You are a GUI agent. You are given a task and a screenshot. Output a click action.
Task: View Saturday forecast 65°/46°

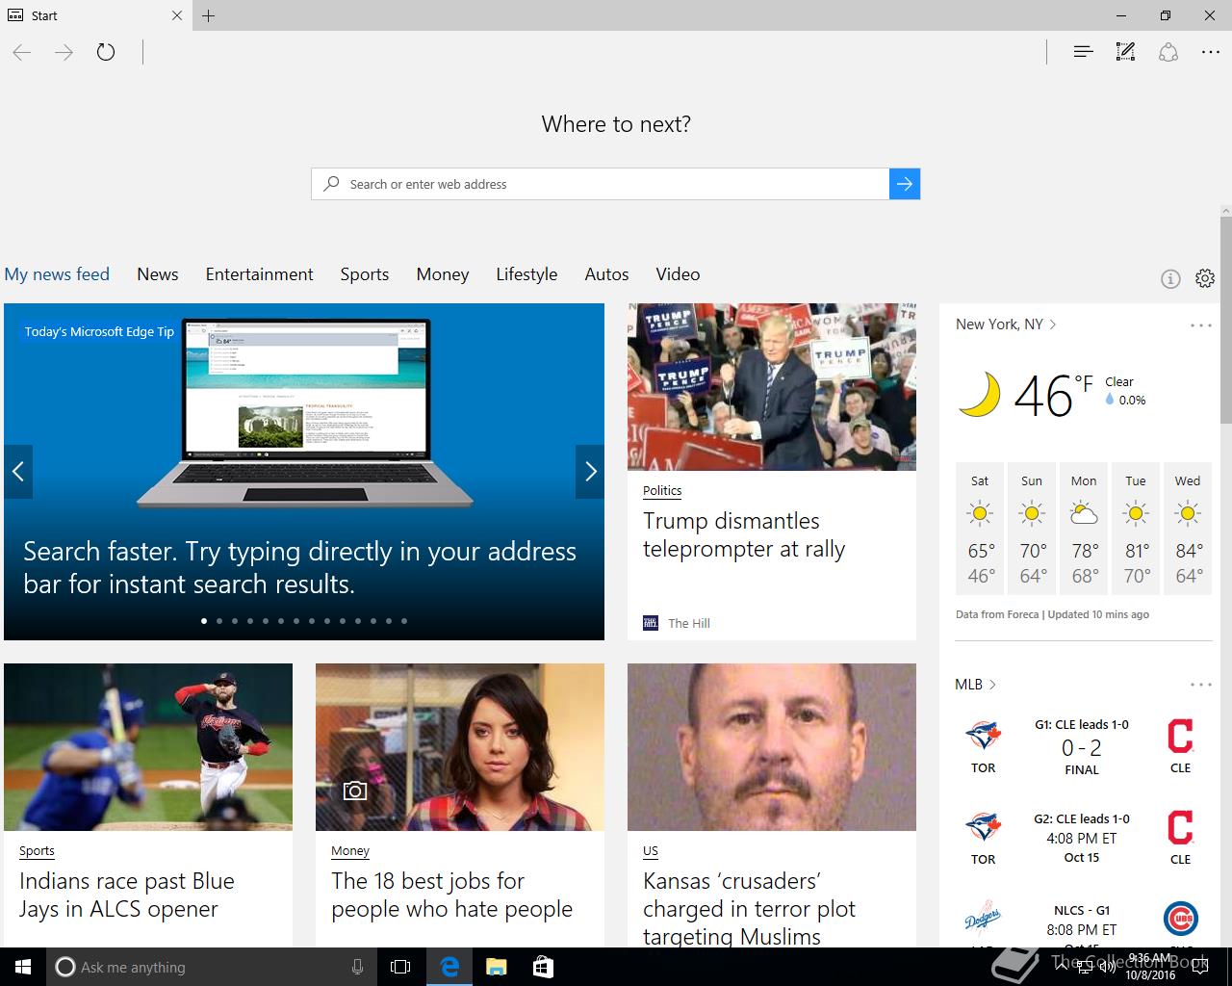(980, 530)
